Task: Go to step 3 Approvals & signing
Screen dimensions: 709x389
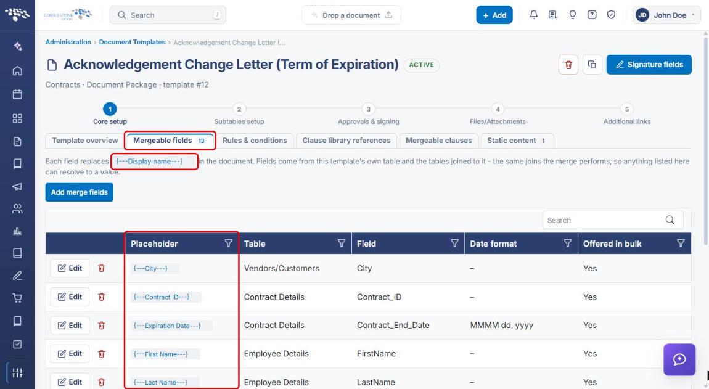Action: [x=369, y=114]
